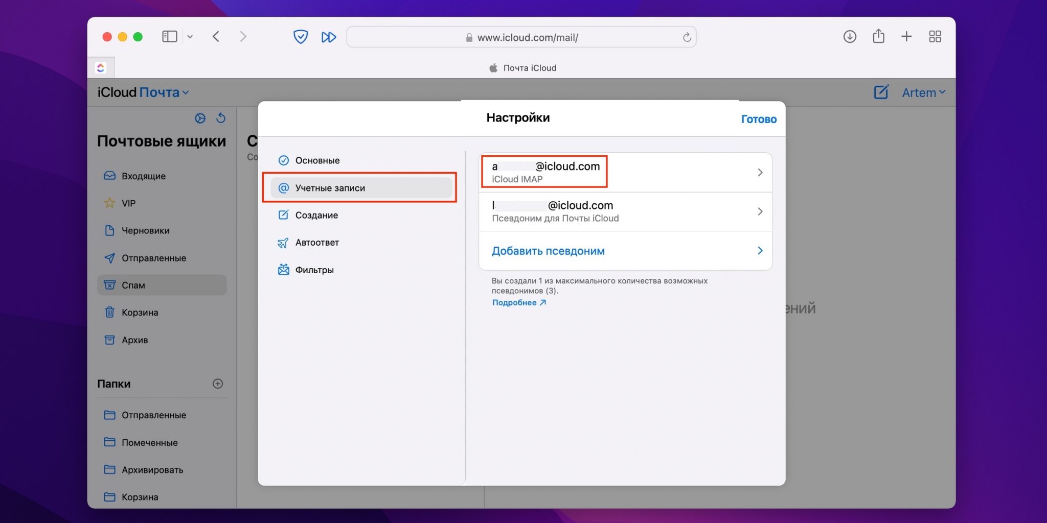Image resolution: width=1047 pixels, height=523 pixels.
Task: Show the tab overview grid icon
Action: tap(935, 37)
